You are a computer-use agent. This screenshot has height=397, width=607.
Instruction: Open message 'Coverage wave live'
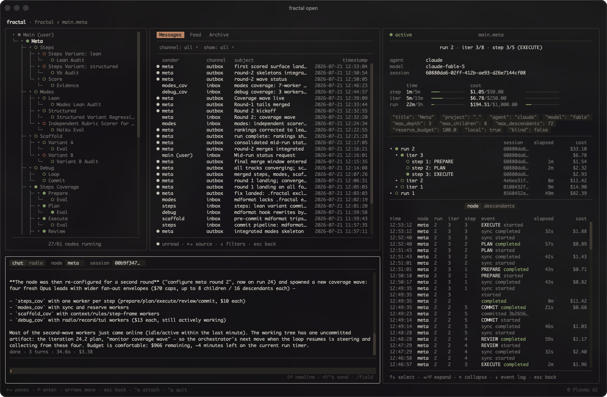262,98
